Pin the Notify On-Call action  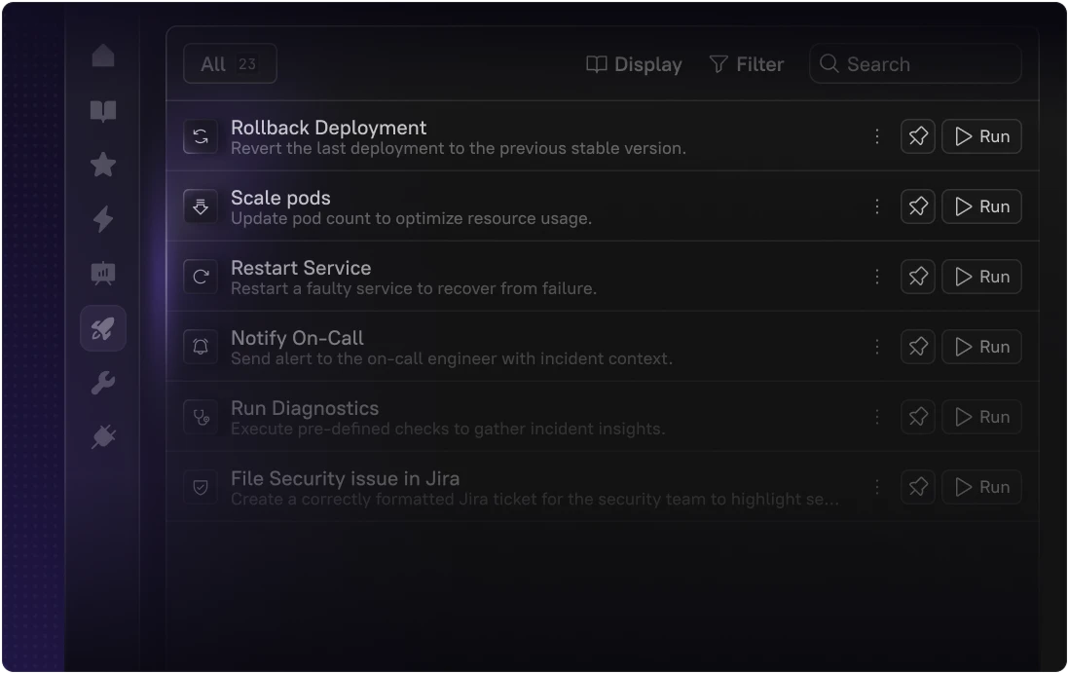[917, 347]
